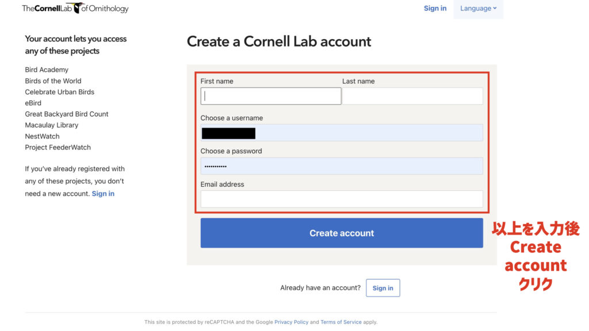Click the blue Create account button
Screen dimensions: 589x331
pos(342,233)
